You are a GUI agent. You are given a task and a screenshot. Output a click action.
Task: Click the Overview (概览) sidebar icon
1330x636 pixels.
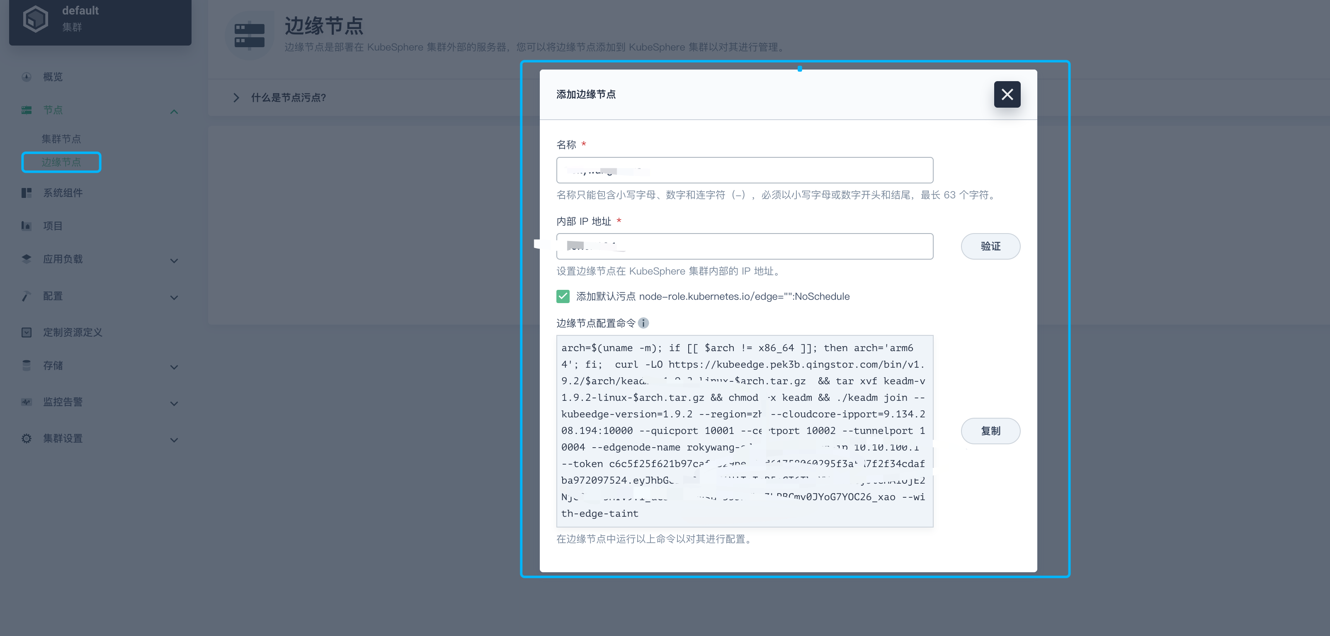click(x=27, y=77)
